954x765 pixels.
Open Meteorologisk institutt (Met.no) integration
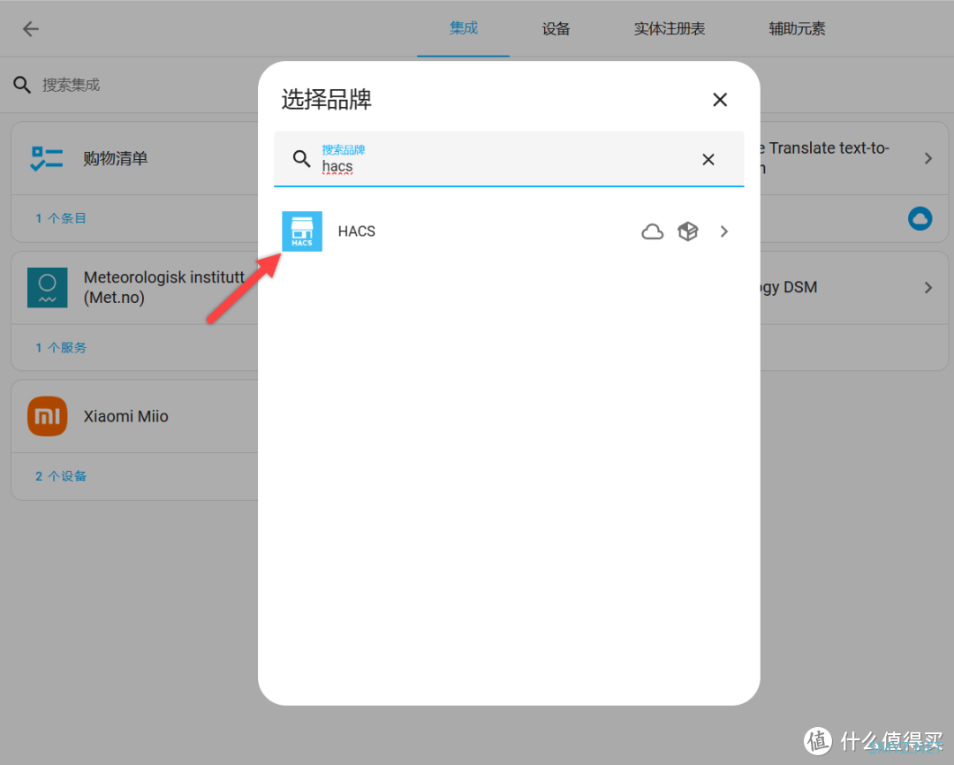(135, 287)
